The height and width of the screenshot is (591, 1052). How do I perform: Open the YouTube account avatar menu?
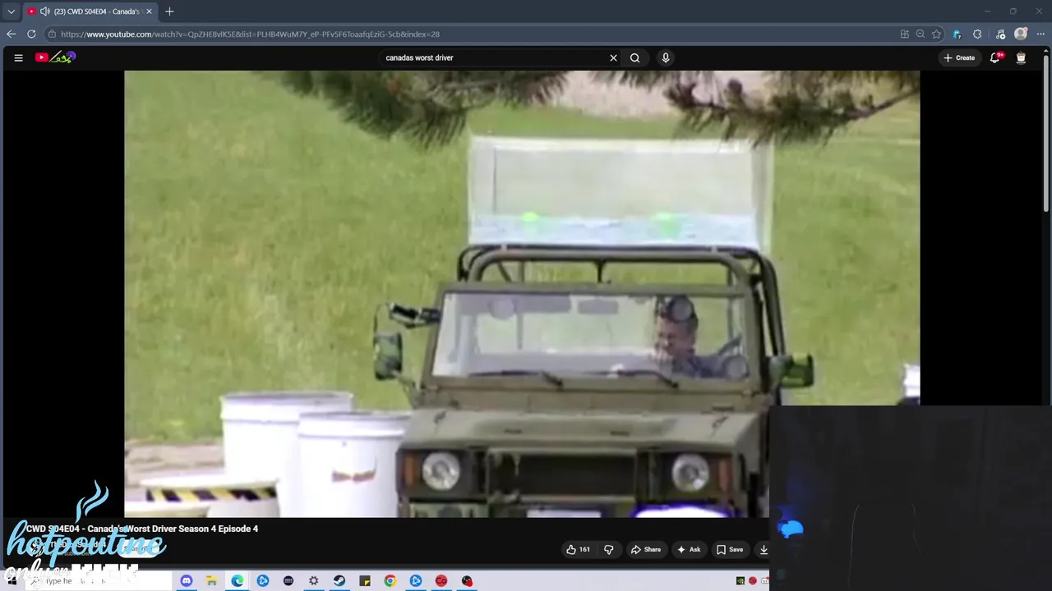(x=1021, y=57)
